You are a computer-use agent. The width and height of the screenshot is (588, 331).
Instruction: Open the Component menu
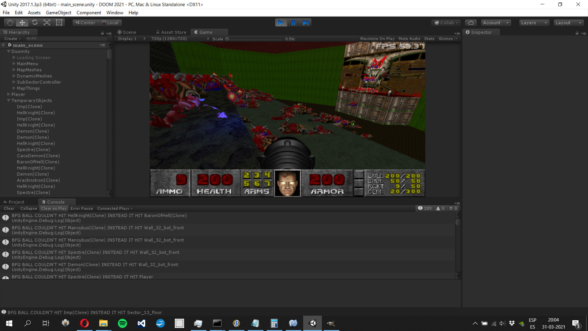[x=89, y=13]
